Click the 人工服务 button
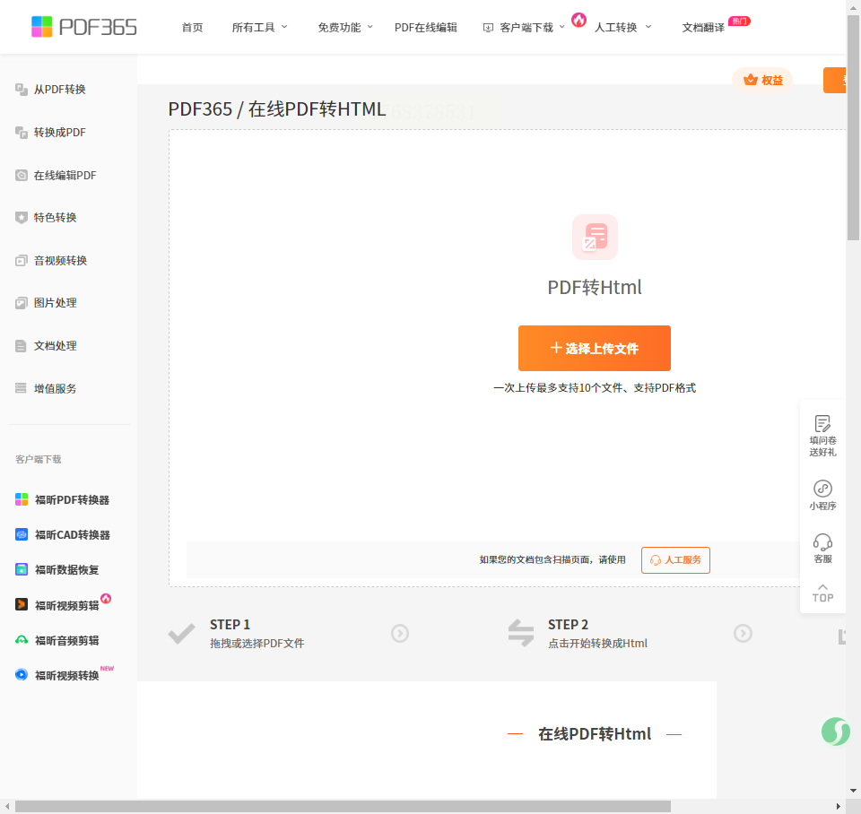 675,560
